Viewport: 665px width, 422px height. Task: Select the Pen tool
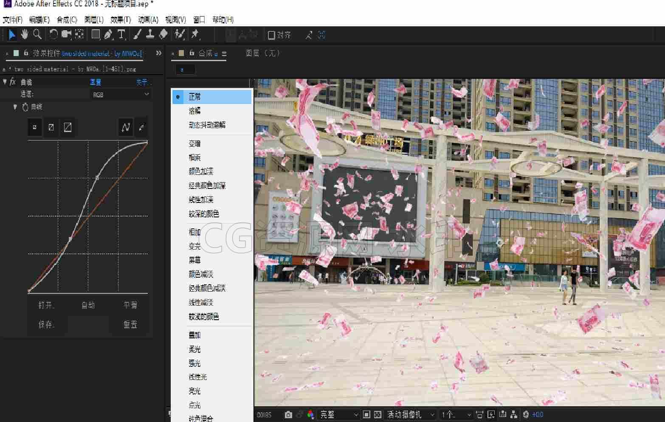click(x=108, y=34)
